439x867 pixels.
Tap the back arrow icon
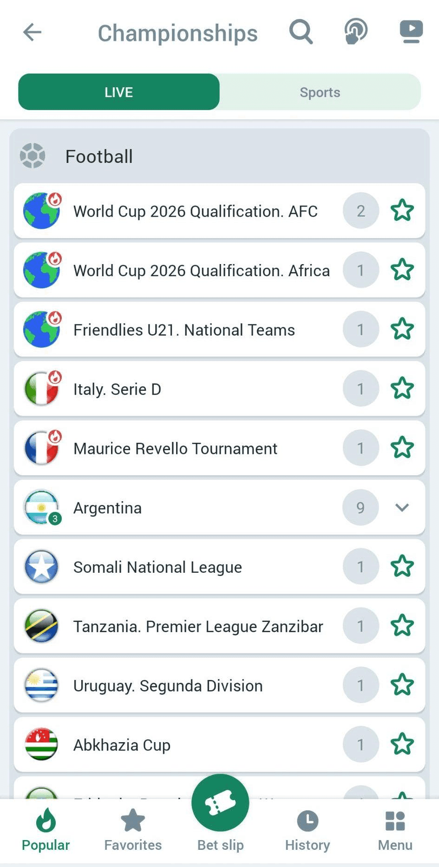pyautogui.click(x=33, y=32)
